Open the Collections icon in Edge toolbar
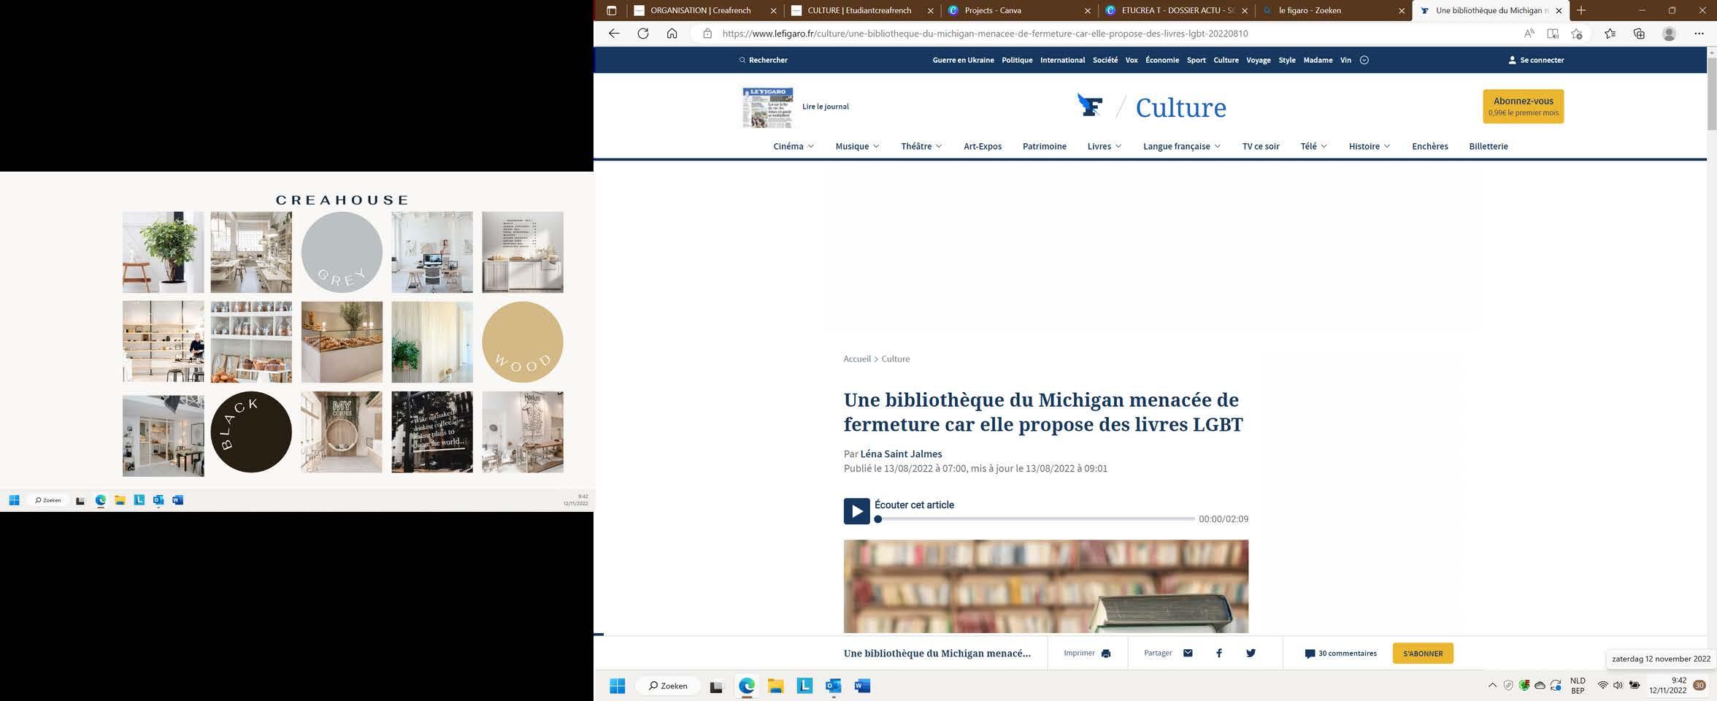 [1639, 34]
